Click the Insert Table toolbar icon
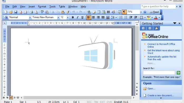This screenshot has width=184, height=103. point(99,12)
